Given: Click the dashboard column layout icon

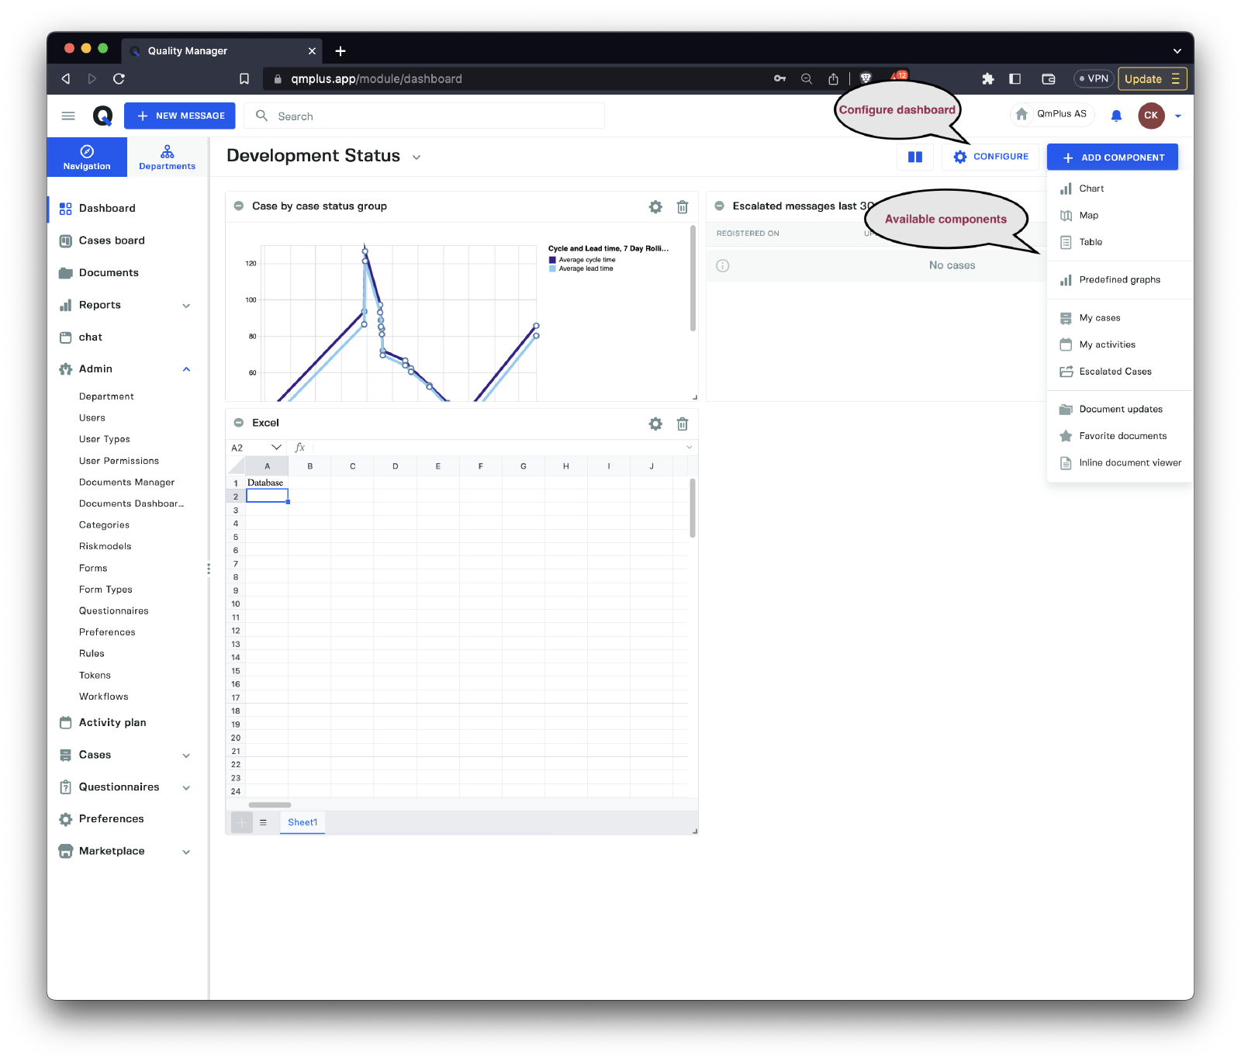Looking at the screenshot, I should click(915, 157).
